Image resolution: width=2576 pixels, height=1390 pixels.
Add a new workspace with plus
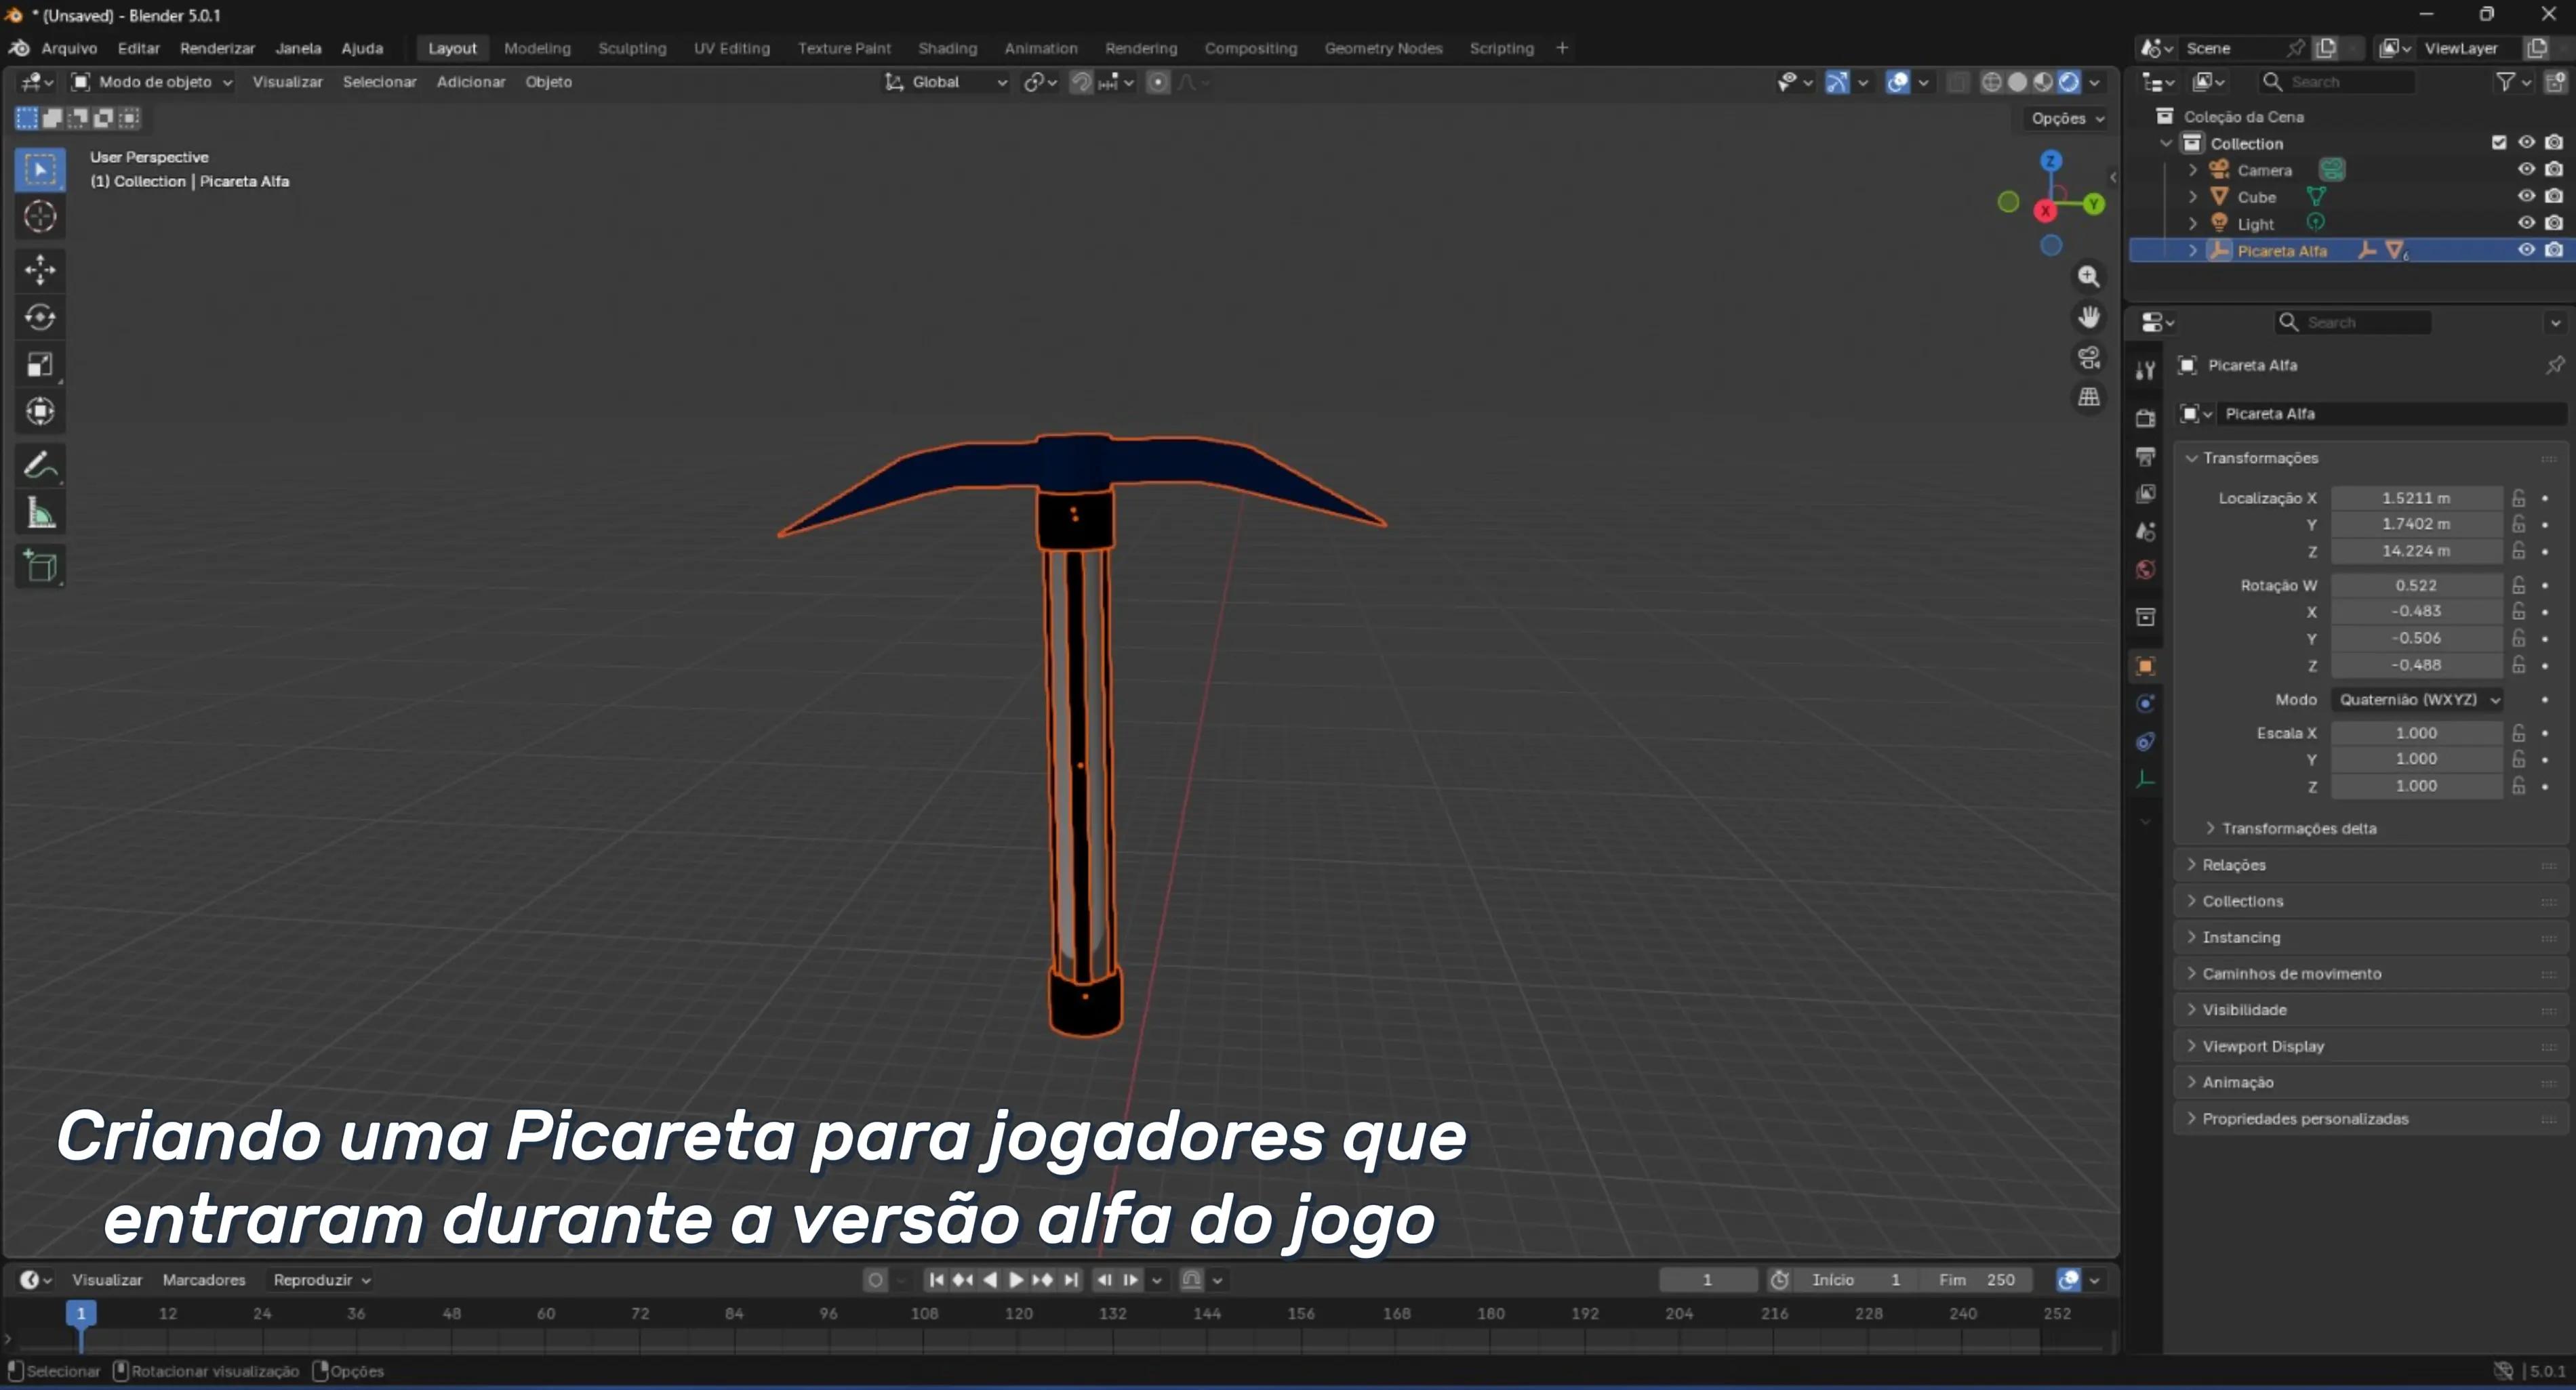1562,48
